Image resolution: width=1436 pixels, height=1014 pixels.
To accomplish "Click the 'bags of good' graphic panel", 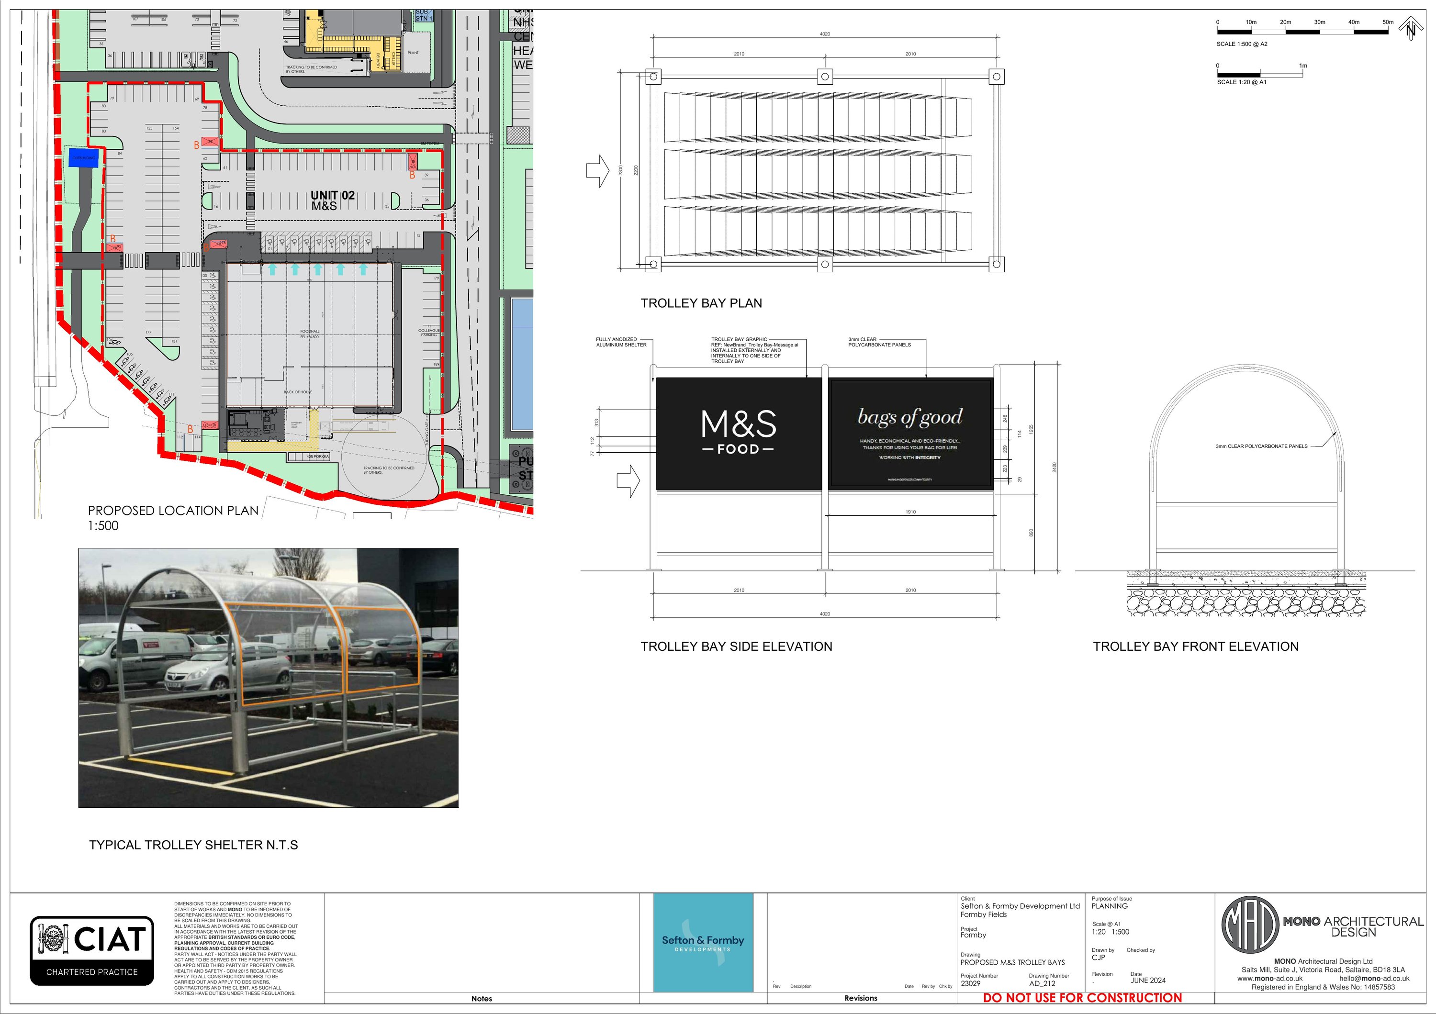I will [910, 433].
